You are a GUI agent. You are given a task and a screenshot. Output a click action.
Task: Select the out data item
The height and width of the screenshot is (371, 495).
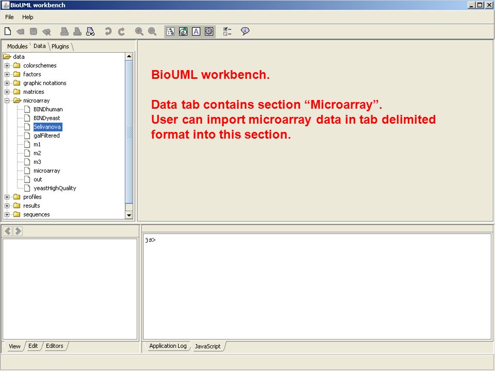pyautogui.click(x=38, y=179)
